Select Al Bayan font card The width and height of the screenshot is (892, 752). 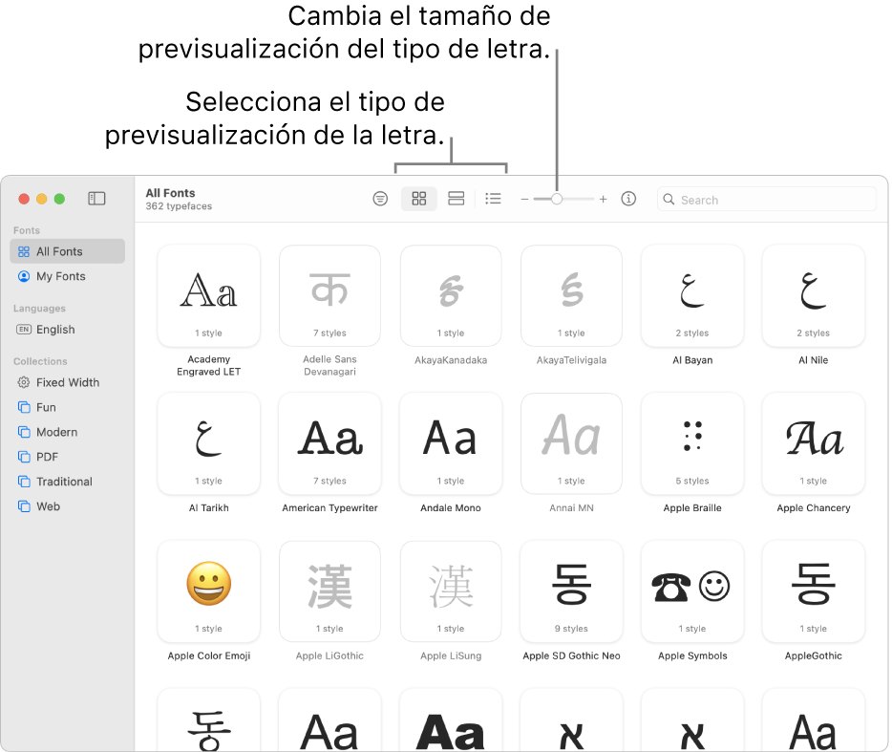coord(692,295)
